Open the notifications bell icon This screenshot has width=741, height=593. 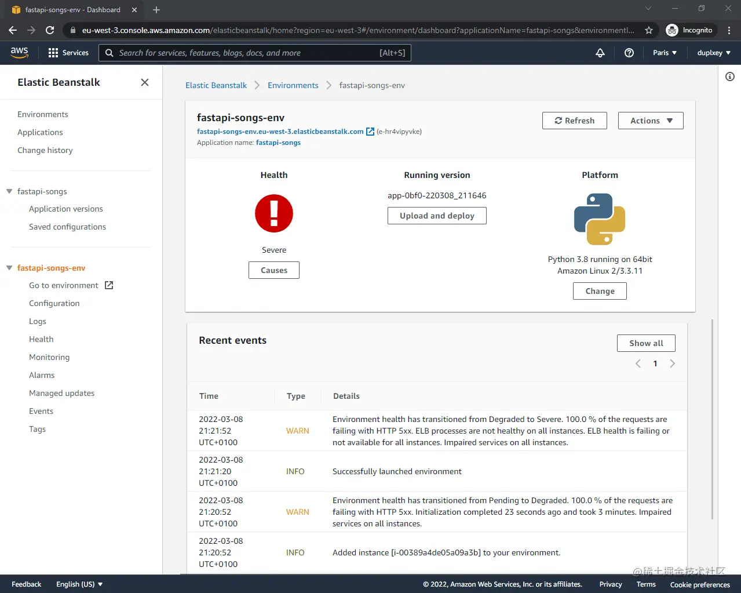coord(600,53)
